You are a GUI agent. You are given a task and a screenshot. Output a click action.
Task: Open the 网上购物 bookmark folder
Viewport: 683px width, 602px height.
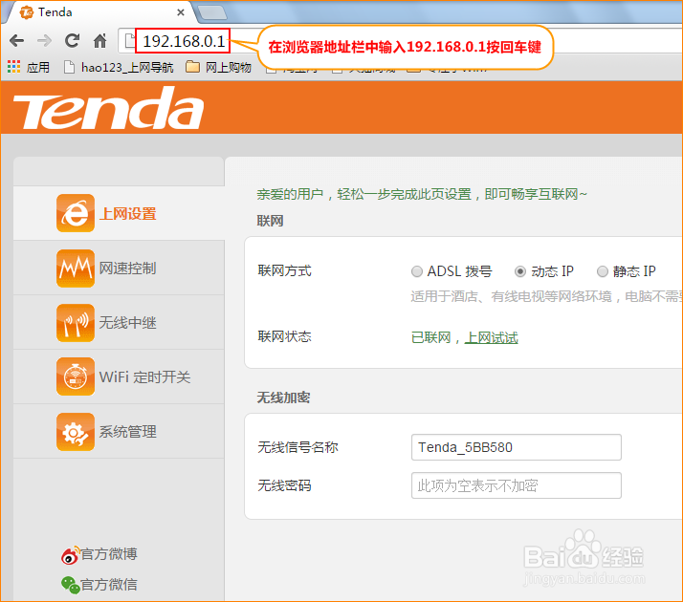[x=218, y=67]
